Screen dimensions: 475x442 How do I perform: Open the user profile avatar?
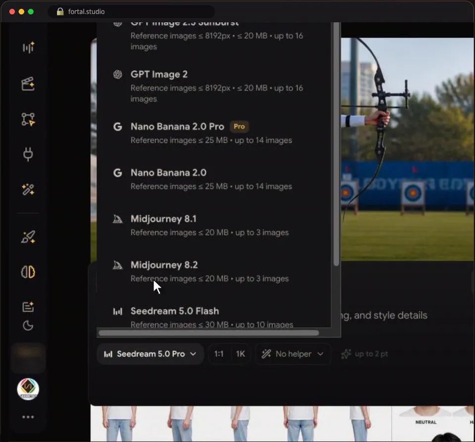click(x=28, y=389)
